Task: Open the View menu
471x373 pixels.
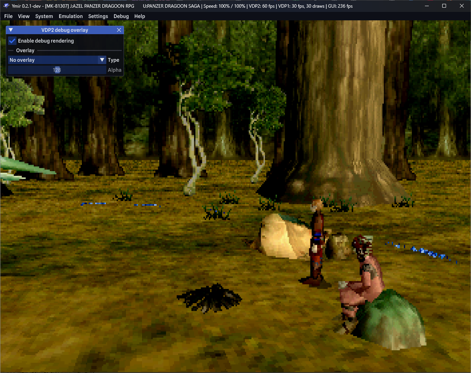Action: point(24,16)
